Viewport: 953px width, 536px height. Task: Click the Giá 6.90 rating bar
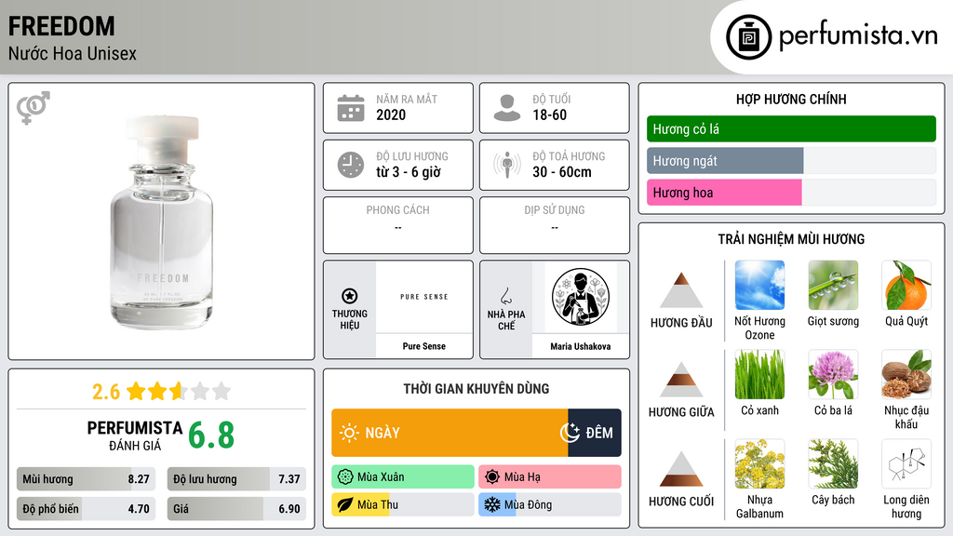click(236, 509)
